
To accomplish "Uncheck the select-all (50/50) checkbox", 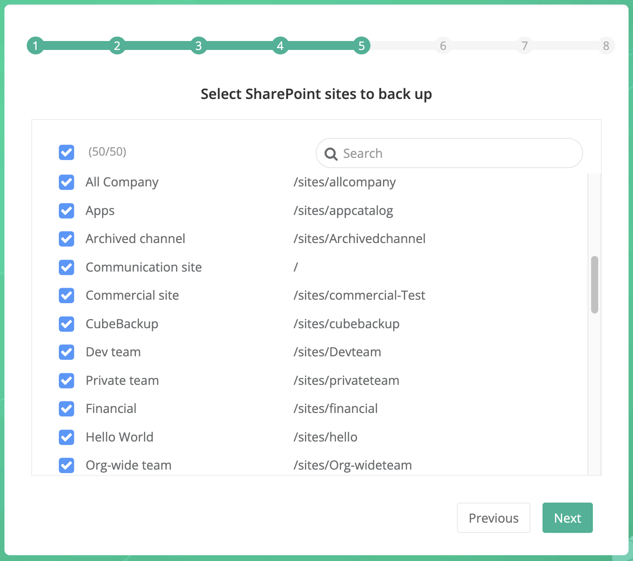I will click(x=66, y=152).
